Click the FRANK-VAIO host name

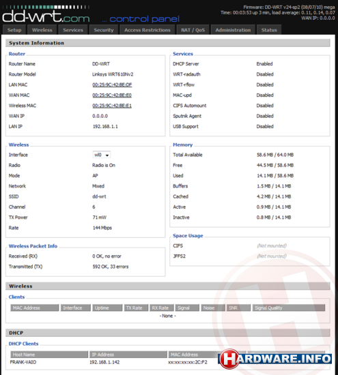point(23,362)
